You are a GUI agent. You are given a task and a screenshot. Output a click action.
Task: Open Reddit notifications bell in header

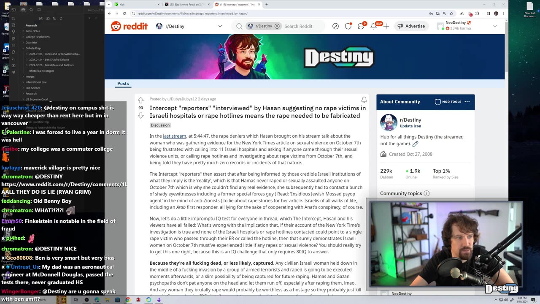(x=374, y=26)
